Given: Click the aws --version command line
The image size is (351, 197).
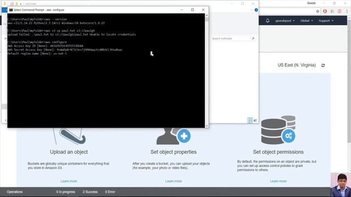Looking at the screenshot, I should click(x=37, y=19).
